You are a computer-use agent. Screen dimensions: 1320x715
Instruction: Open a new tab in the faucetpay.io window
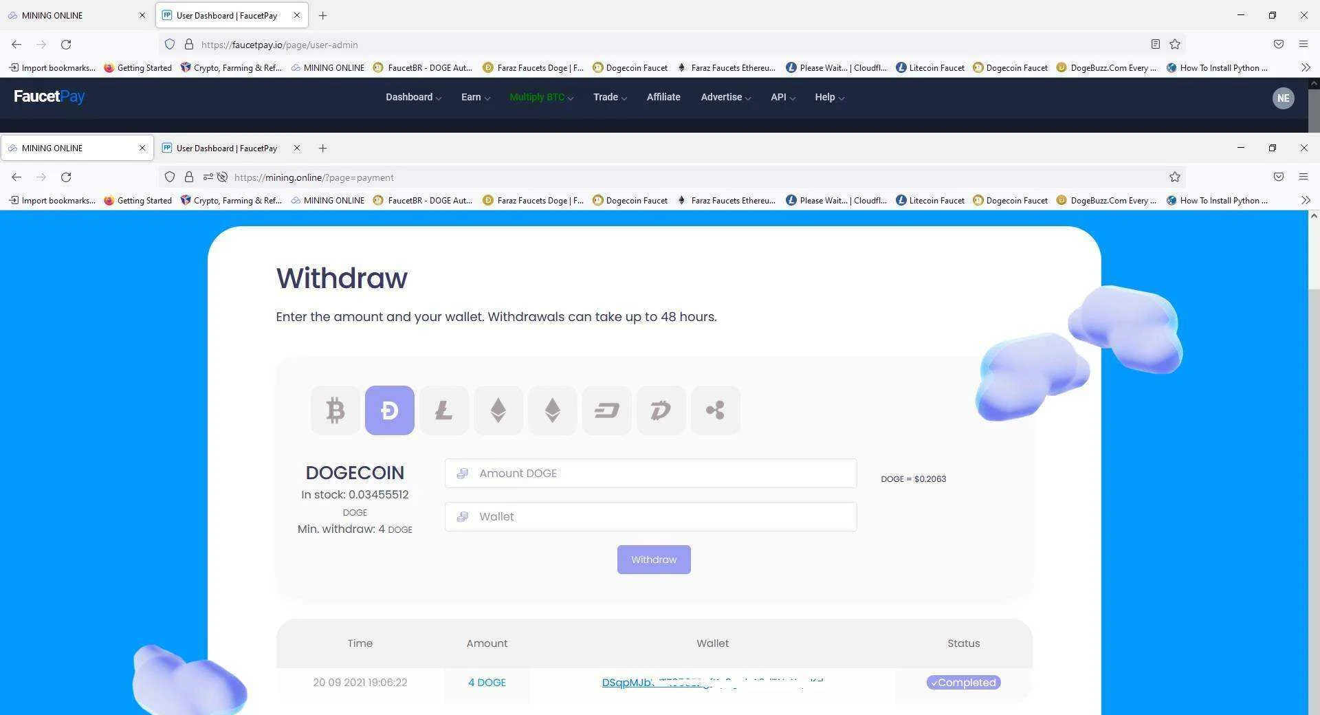pyautogui.click(x=322, y=16)
